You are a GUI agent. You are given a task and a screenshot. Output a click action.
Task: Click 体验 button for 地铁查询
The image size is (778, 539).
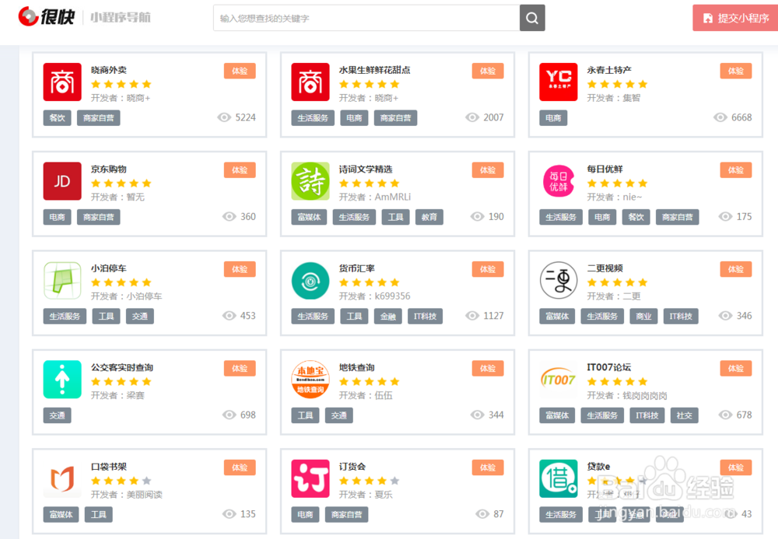tap(488, 368)
